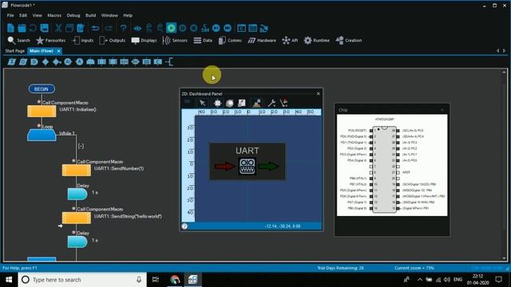Image resolution: width=511 pixels, height=287 pixels.
Task: Click the Undo arrow icon
Action: tap(95, 28)
